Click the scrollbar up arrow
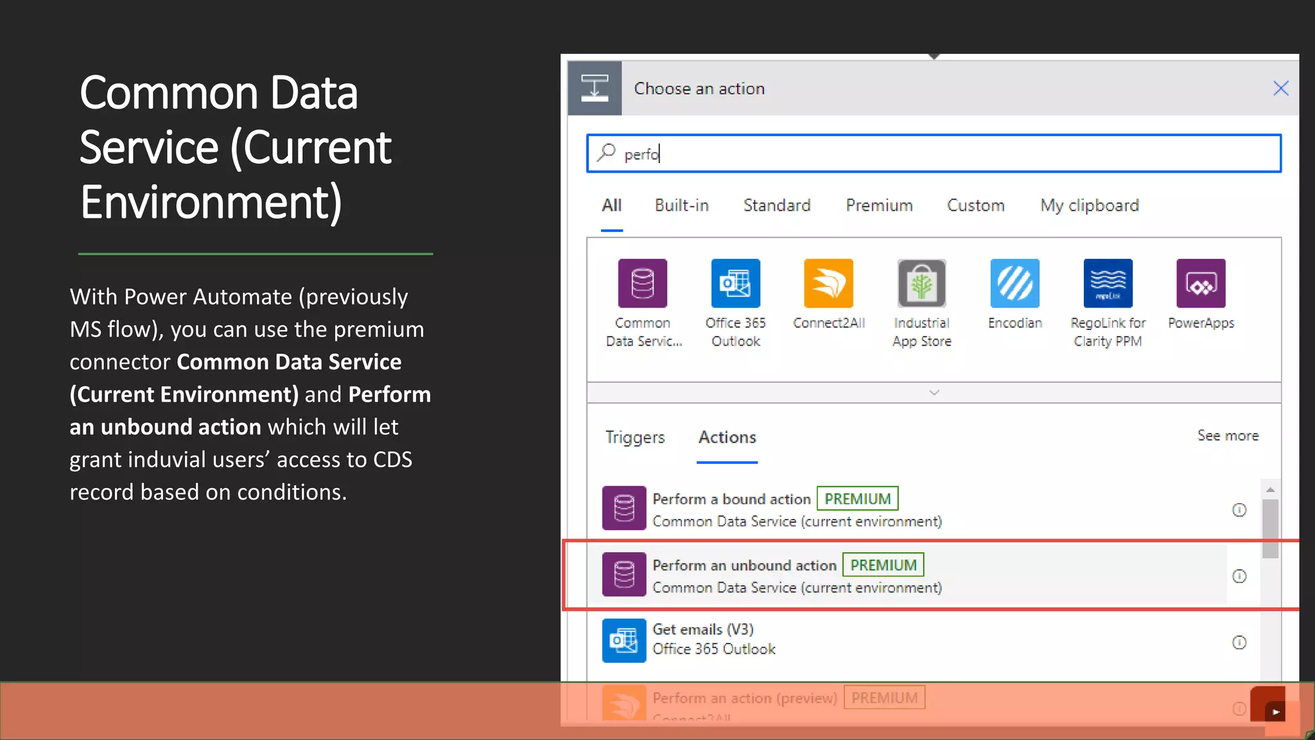The width and height of the screenshot is (1315, 740). pyautogui.click(x=1270, y=490)
